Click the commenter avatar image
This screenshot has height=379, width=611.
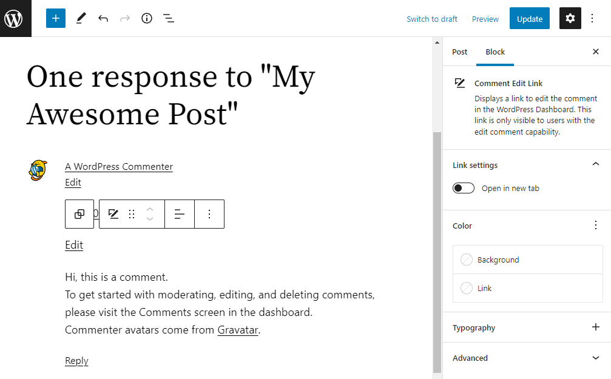pyautogui.click(x=38, y=170)
